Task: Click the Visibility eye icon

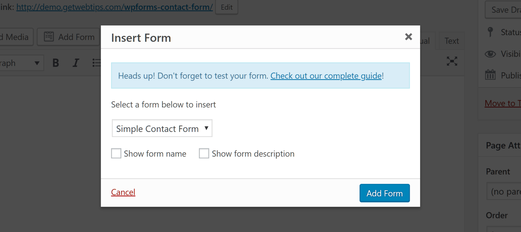Action: coord(490,54)
